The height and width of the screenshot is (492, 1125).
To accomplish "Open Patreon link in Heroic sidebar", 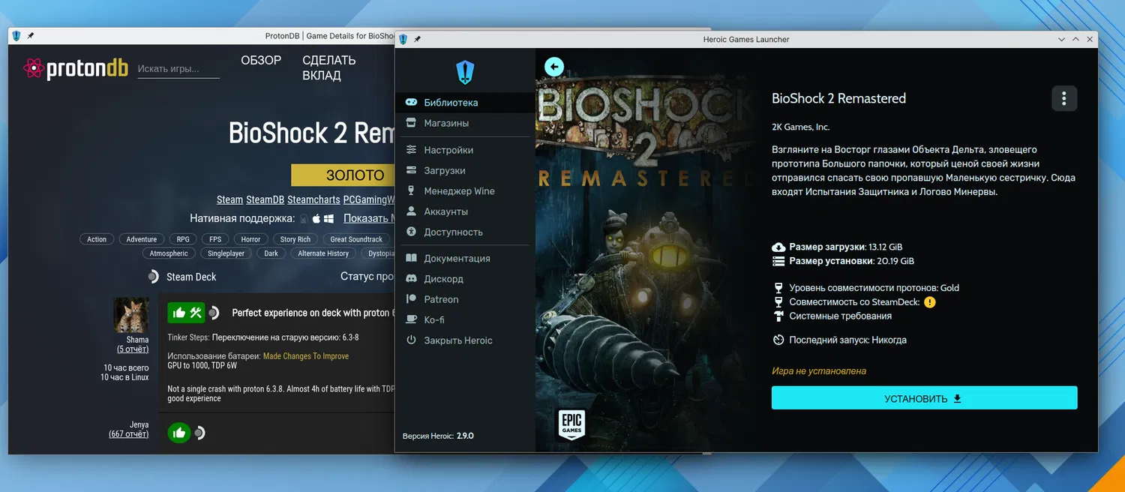I will click(465, 299).
